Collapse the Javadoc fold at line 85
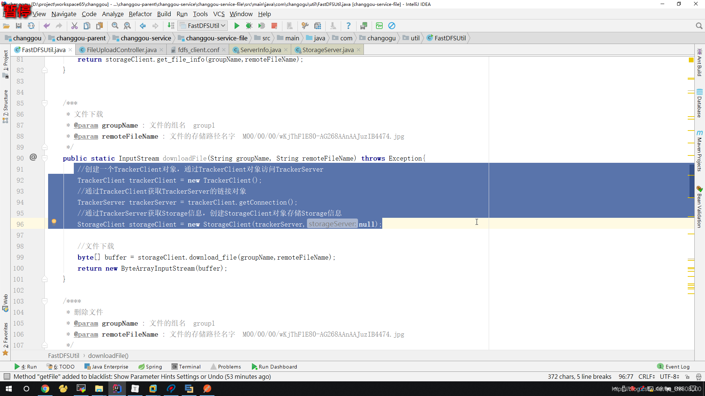This screenshot has height=396, width=705. tap(44, 103)
